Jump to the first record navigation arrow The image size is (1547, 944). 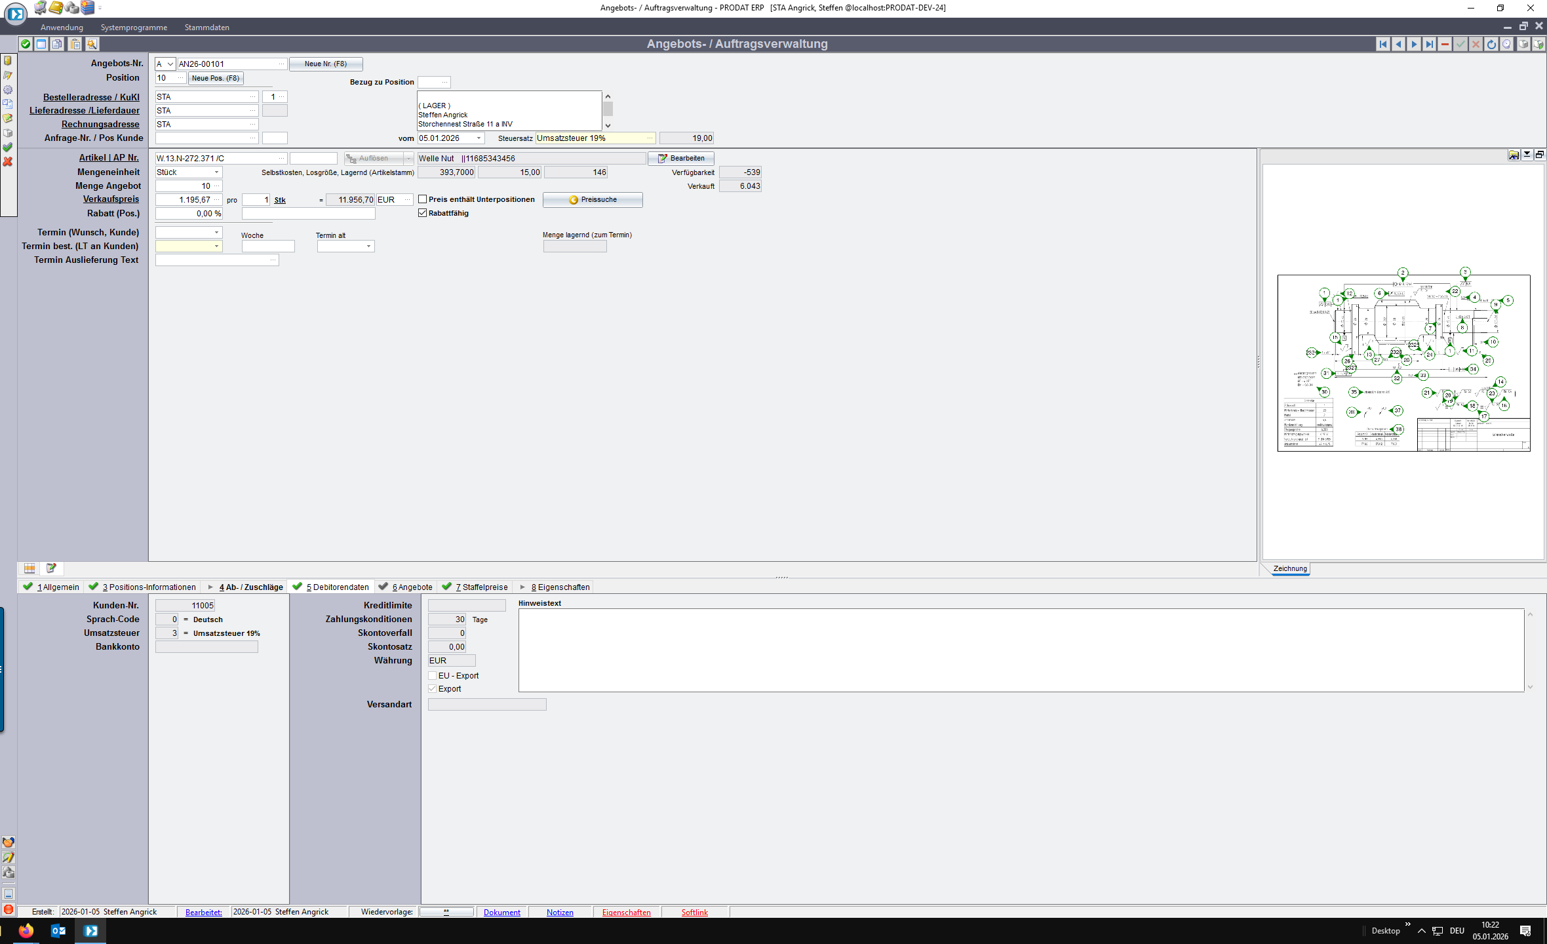[1382, 44]
